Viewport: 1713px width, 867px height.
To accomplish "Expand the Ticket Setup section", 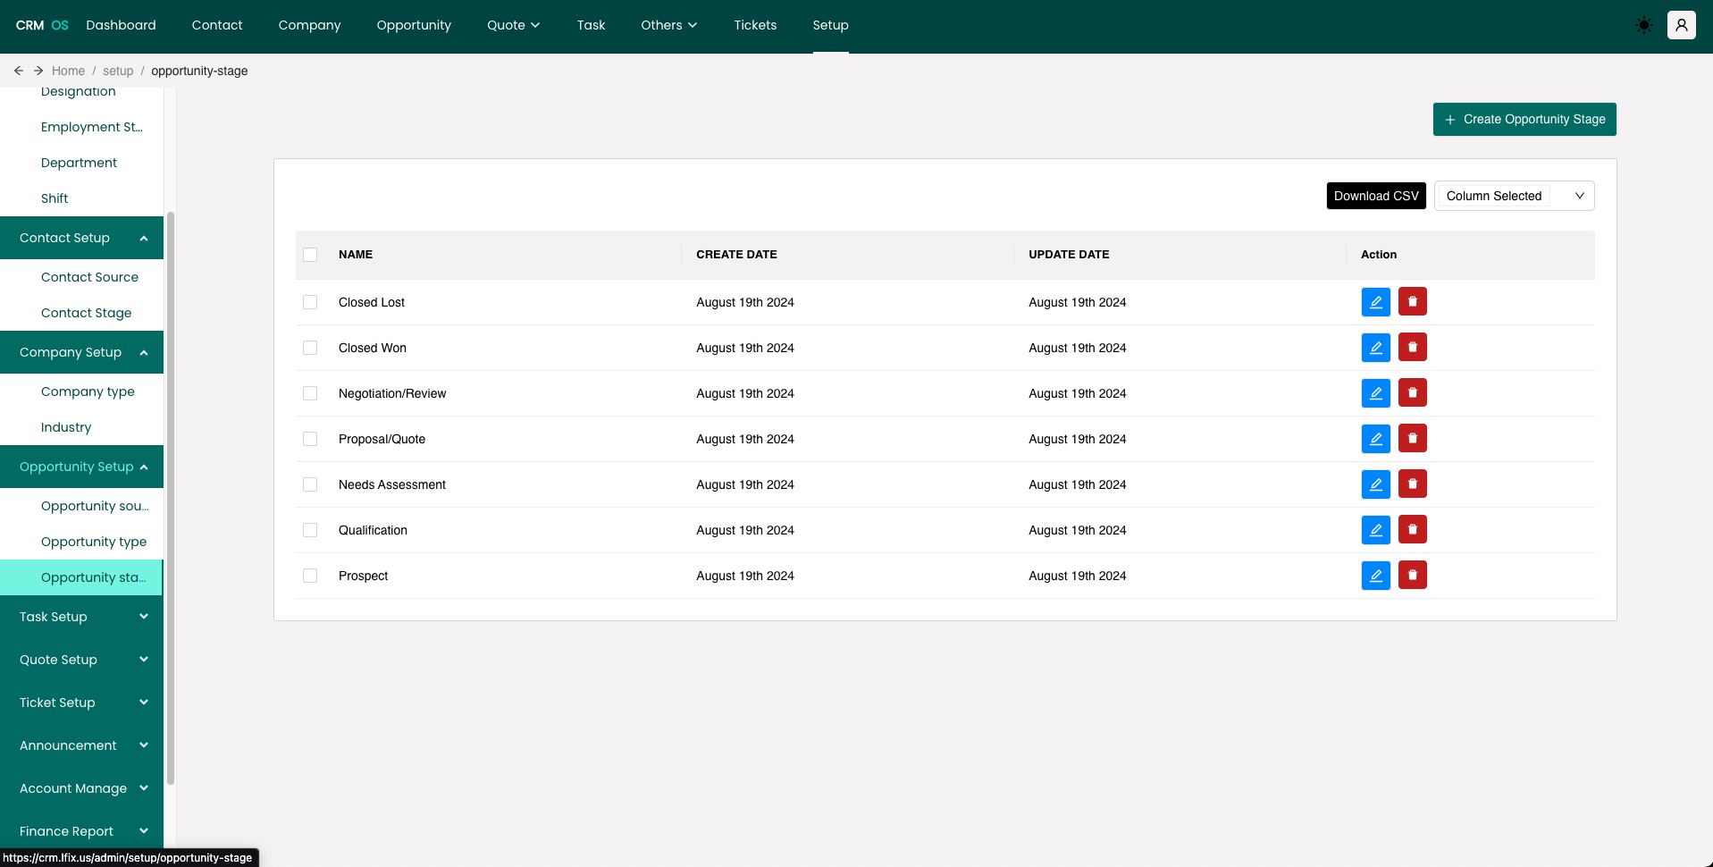I will pyautogui.click(x=81, y=703).
